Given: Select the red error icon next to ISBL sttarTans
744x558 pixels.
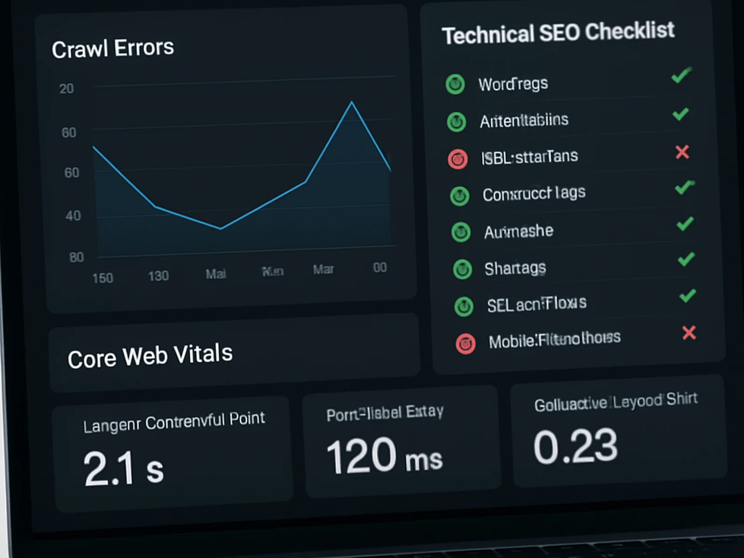Looking at the screenshot, I should (458, 159).
